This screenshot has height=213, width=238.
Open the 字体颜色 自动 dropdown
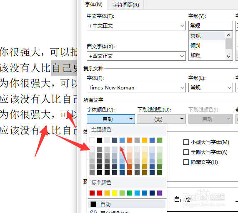111,119
